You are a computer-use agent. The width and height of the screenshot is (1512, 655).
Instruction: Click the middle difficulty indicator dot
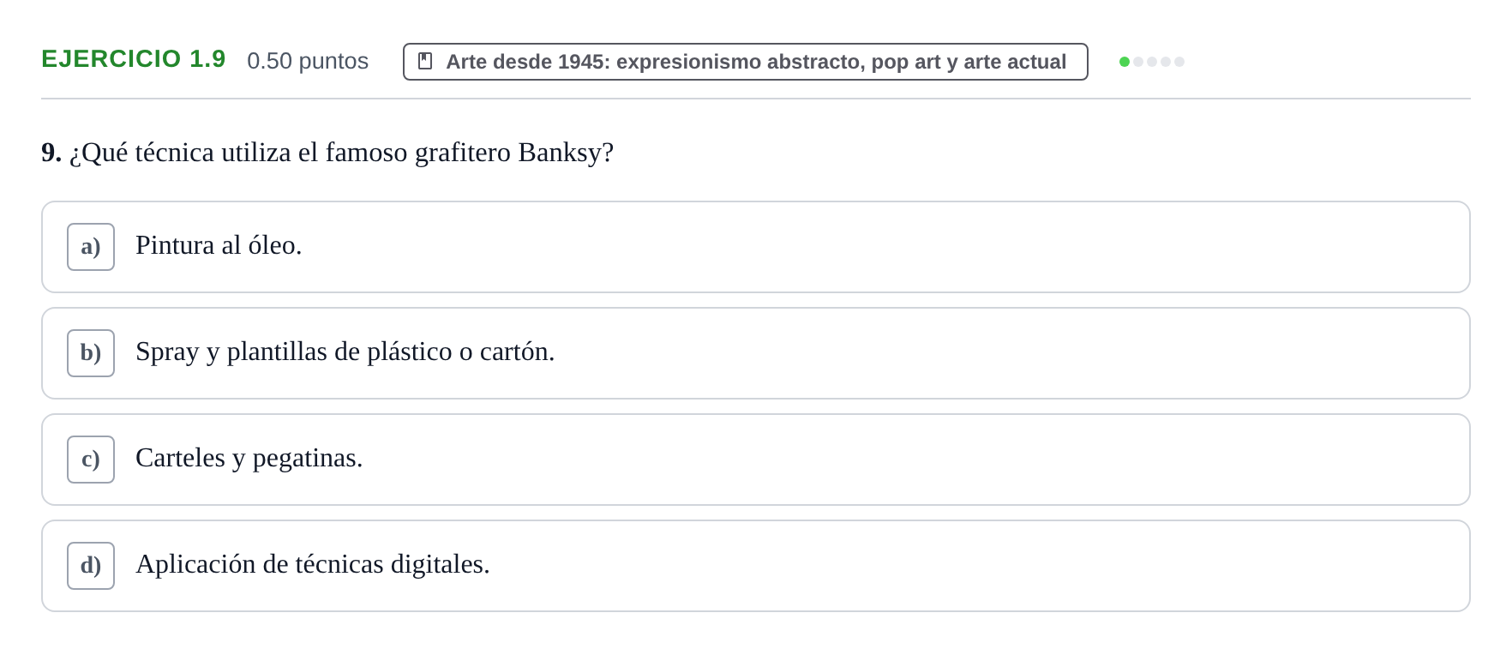[x=1152, y=62]
